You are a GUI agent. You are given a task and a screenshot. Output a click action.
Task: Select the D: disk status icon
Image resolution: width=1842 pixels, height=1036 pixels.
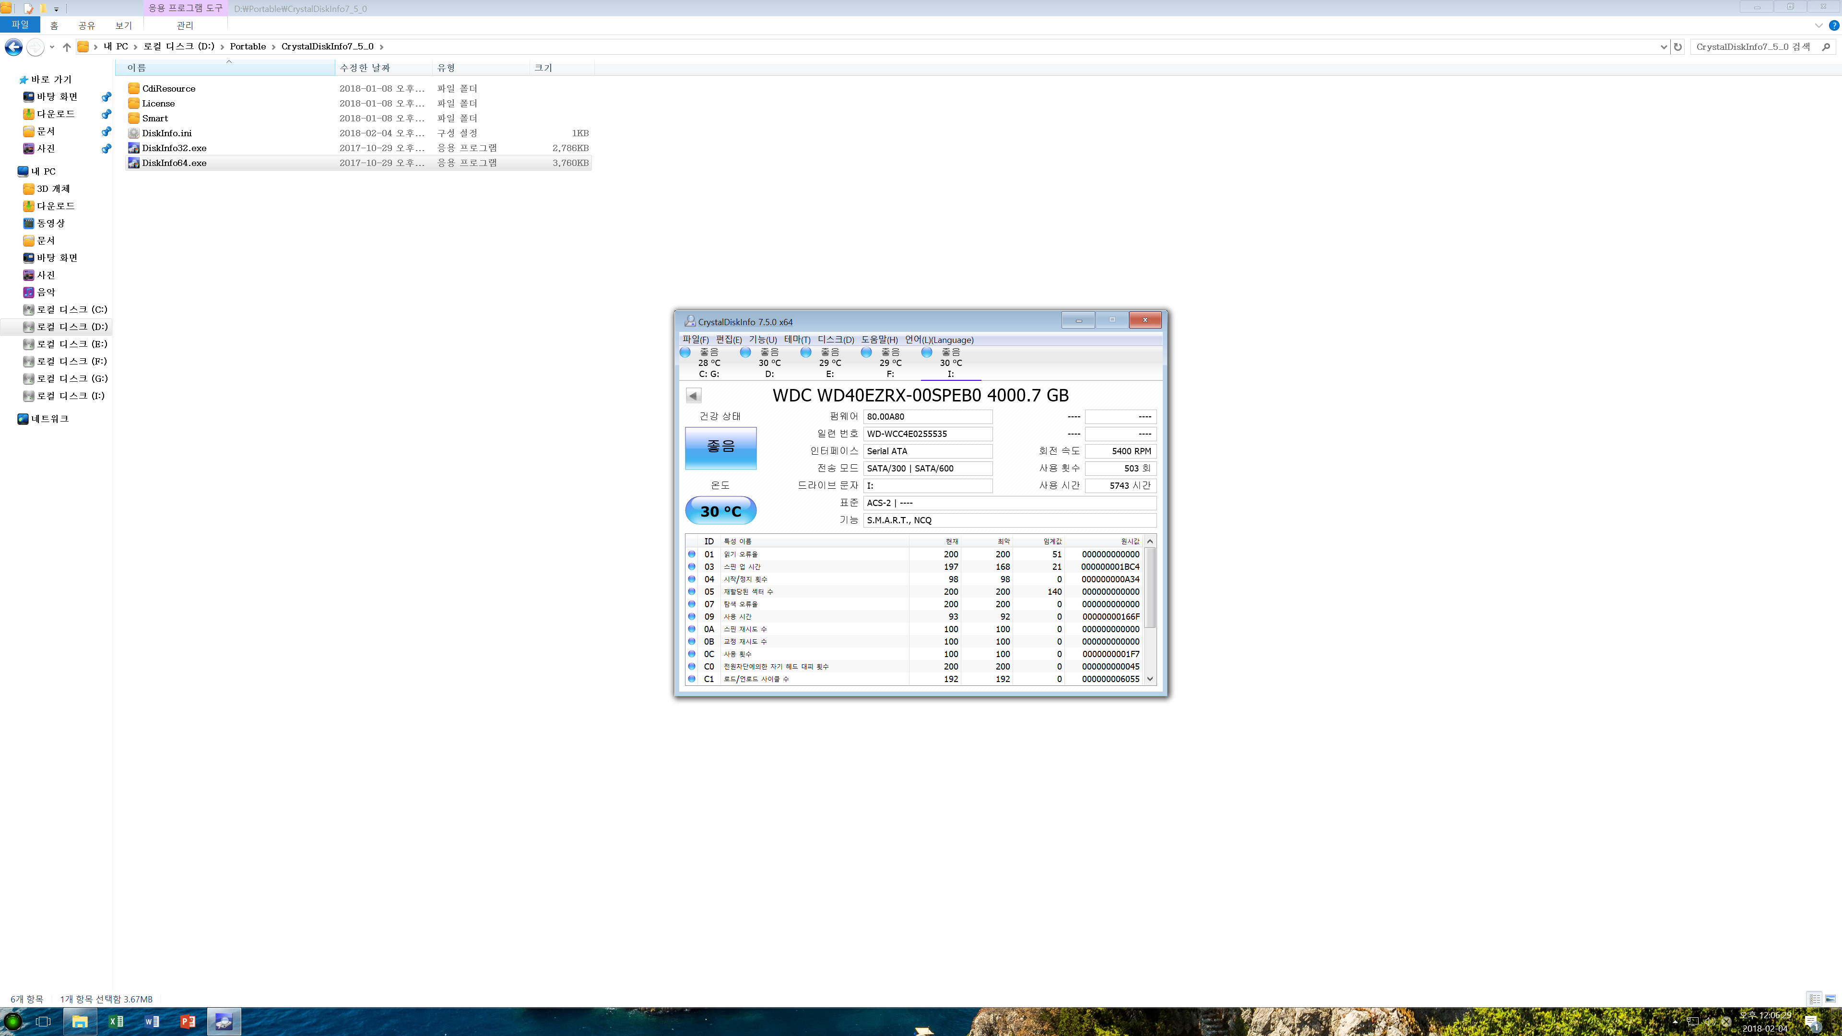point(745,352)
